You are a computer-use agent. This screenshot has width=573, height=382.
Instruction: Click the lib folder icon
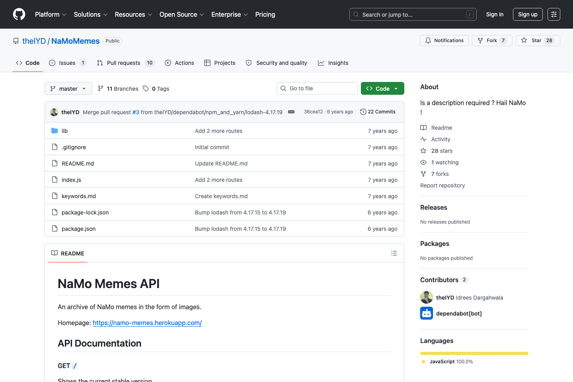pos(55,131)
